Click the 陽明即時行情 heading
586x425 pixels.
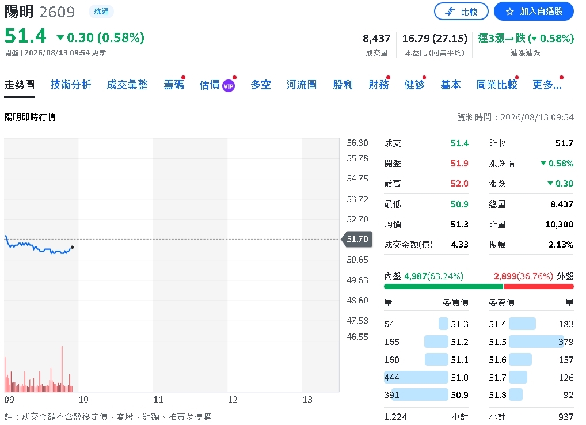click(30, 117)
